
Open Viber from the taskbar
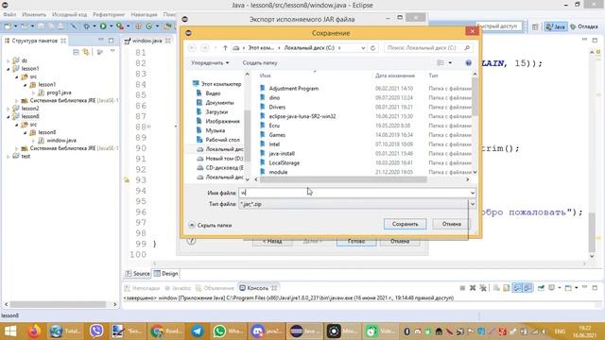(x=96, y=331)
